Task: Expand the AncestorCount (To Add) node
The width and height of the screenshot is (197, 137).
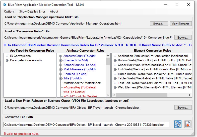Action: coord(61,56)
